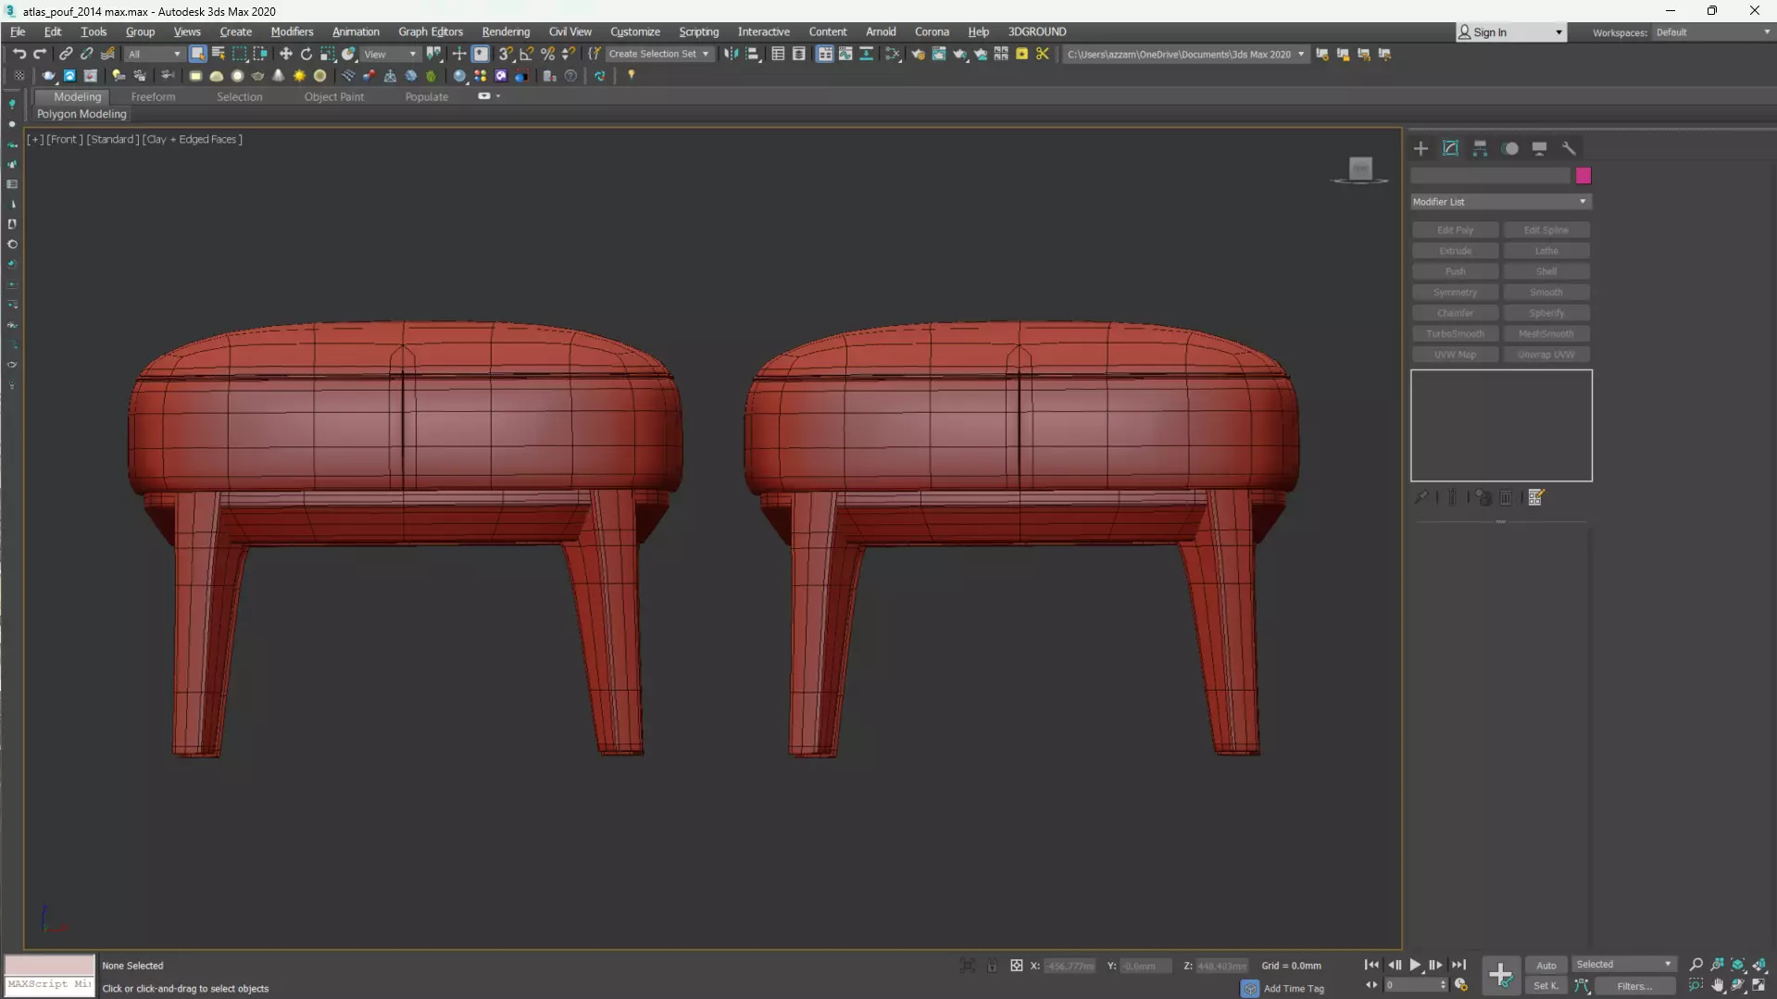Click the cone primitive icon
The image size is (1777, 999).
pos(279,76)
